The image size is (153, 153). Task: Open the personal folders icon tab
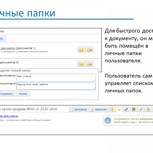point(119,109)
